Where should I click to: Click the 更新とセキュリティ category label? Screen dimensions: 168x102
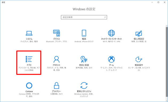pos(84,91)
